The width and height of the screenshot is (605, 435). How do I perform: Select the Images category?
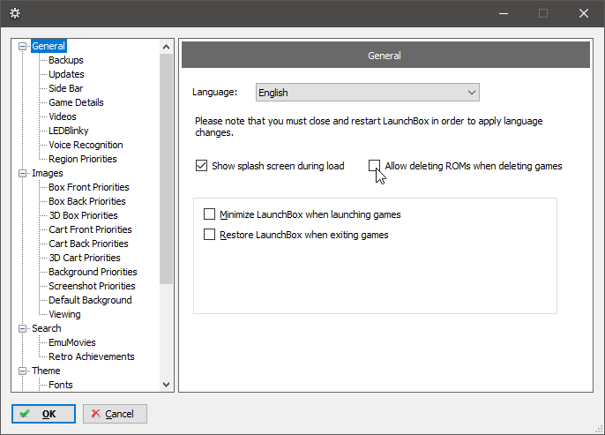[x=48, y=173]
